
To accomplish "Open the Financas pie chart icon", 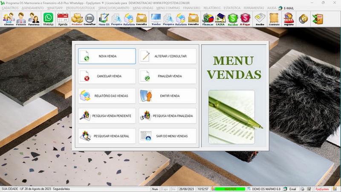I will [x=208, y=19].
